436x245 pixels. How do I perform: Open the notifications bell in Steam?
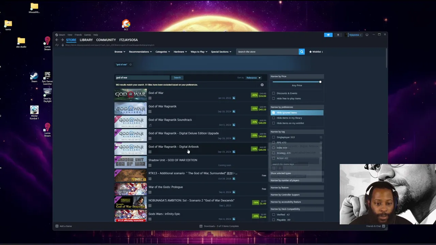click(338, 35)
